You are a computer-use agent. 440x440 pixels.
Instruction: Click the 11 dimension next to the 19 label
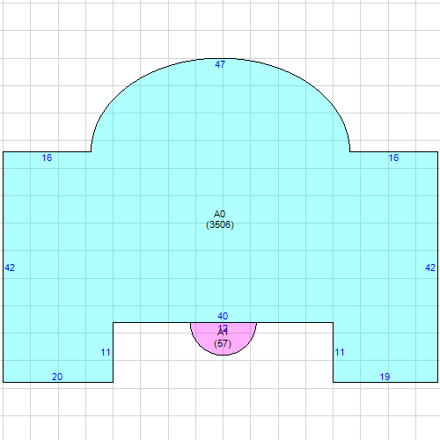coord(340,352)
